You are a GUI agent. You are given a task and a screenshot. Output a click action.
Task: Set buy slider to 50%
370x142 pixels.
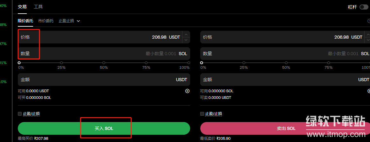(x=104, y=63)
